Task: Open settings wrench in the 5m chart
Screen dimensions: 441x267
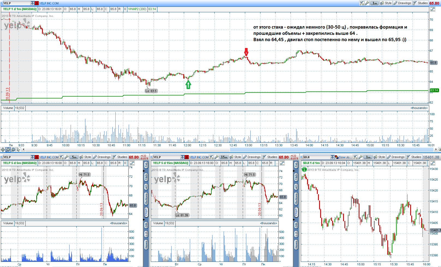Action: click(x=67, y=157)
